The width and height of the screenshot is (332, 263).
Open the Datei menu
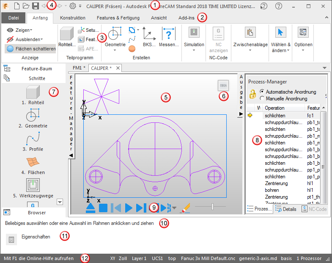tap(14, 18)
